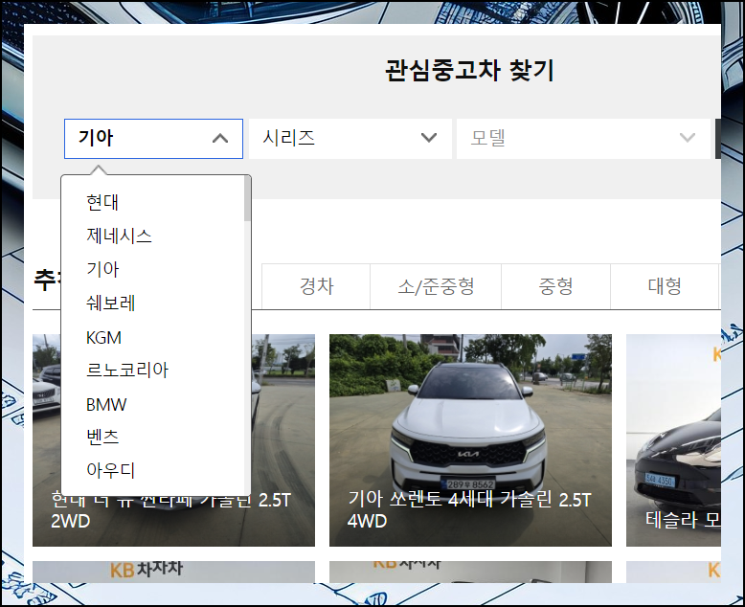Click the 기아 쏘렌토 4세대 가솔린 2.5T title
745x607 pixels.
469,510
